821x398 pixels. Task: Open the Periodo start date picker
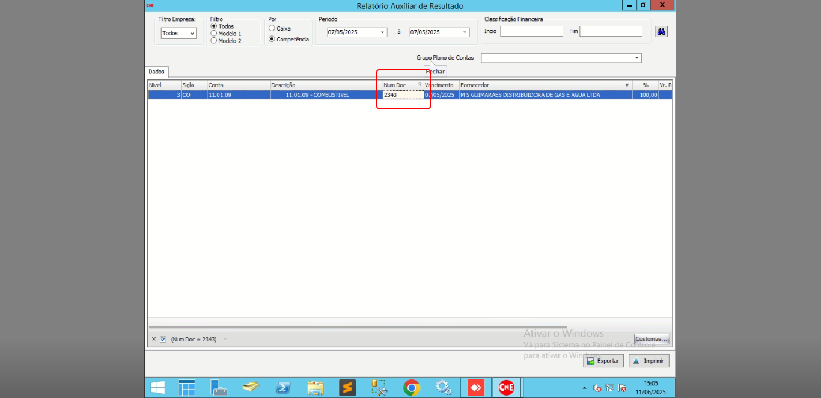[x=382, y=32]
